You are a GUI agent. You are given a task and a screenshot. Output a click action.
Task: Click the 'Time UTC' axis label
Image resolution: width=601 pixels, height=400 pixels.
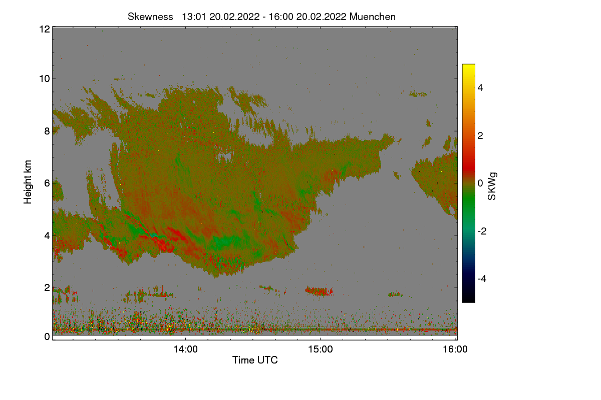pyautogui.click(x=255, y=360)
